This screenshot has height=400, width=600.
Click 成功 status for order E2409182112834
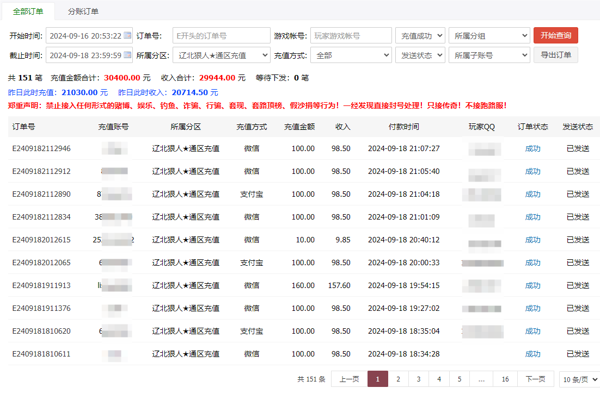(532, 217)
